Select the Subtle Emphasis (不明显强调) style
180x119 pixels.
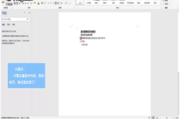point(130,2)
